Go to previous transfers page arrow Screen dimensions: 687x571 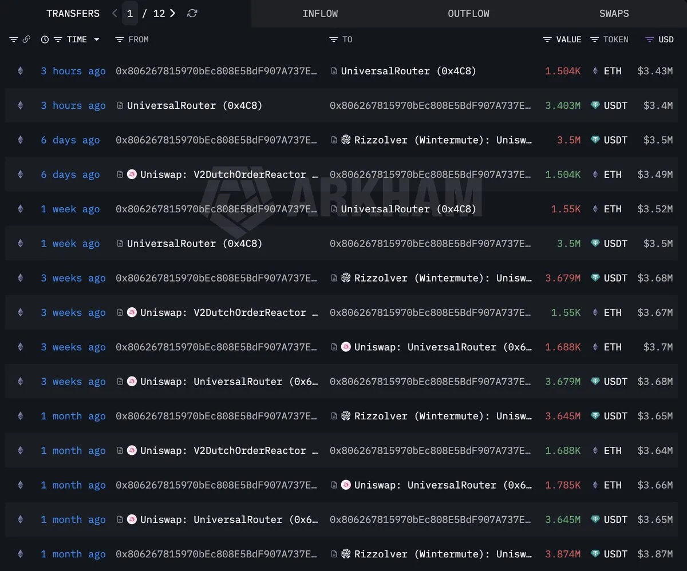coord(115,13)
